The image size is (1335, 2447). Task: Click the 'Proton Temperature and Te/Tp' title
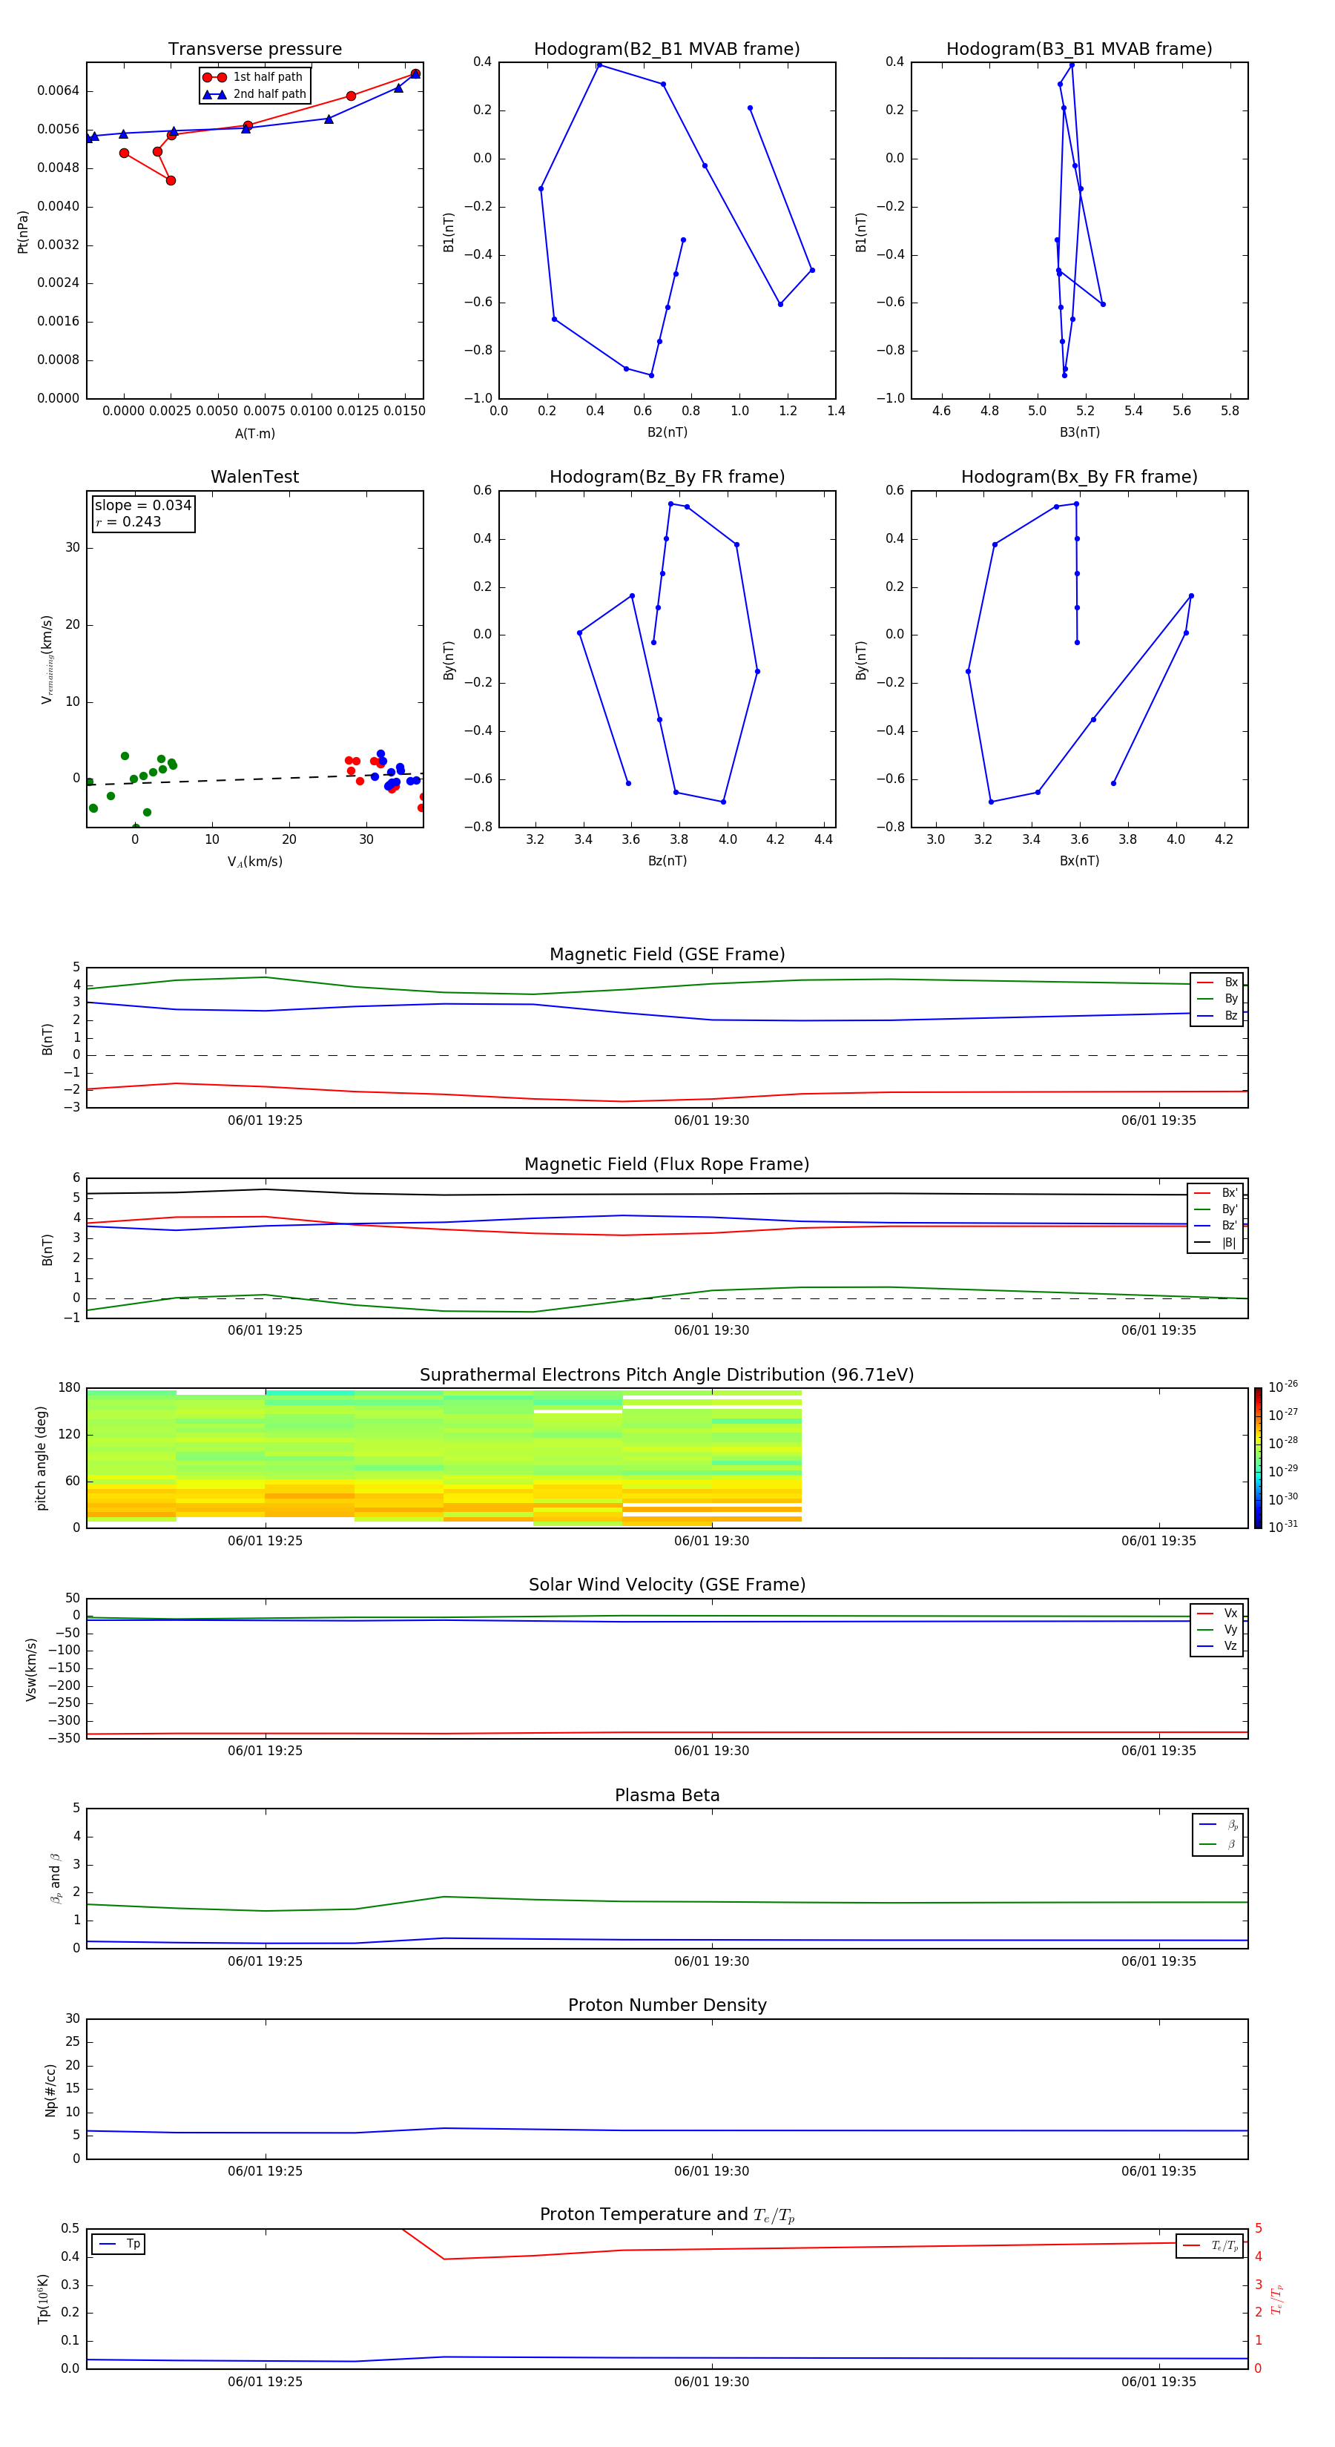667,2215
